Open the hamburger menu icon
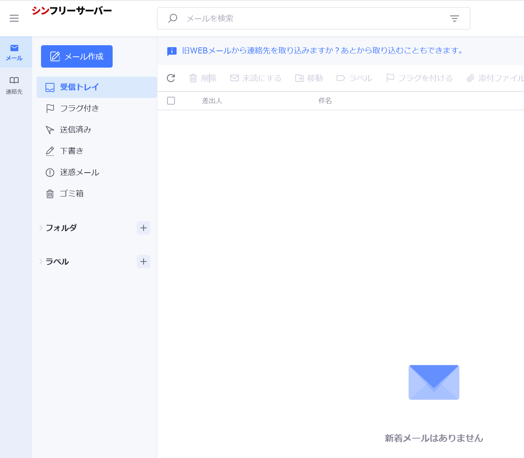524x458 pixels. point(14,18)
